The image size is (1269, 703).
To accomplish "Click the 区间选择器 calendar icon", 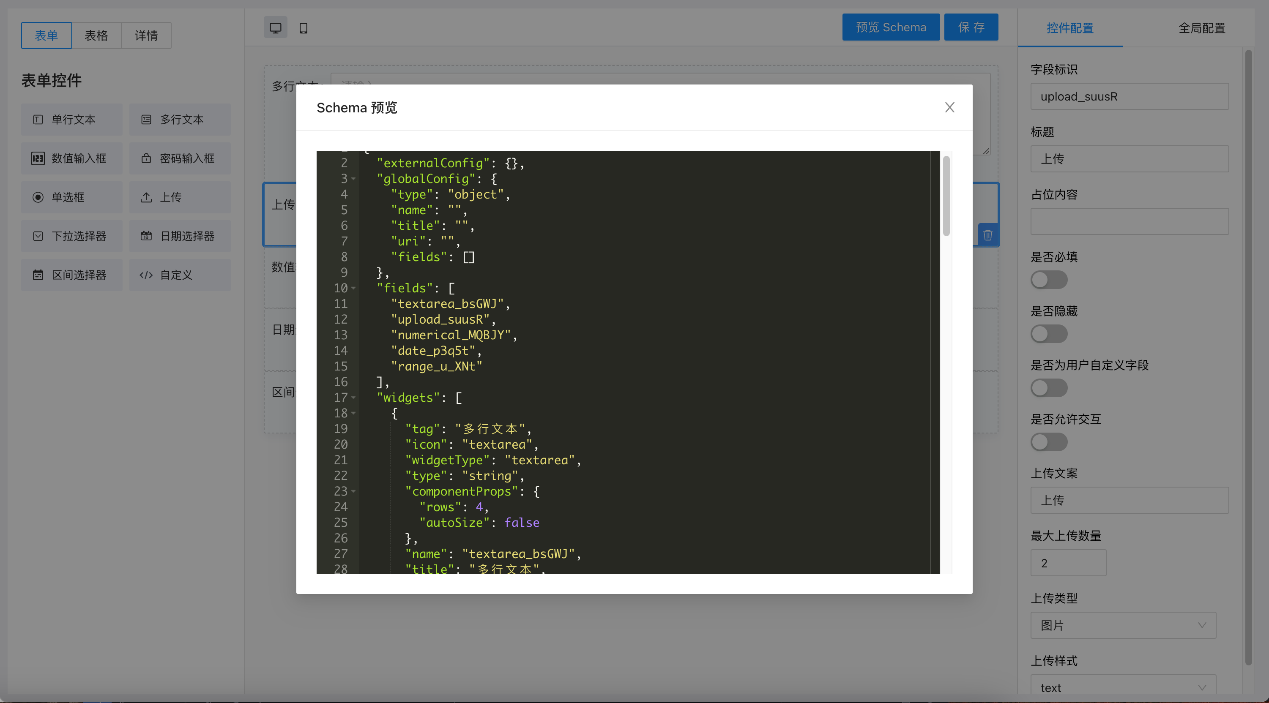I will (38, 275).
